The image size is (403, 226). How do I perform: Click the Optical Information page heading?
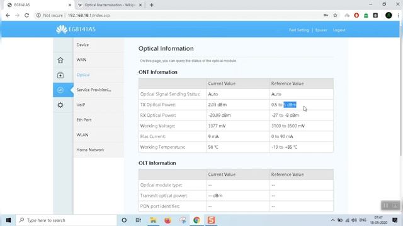click(166, 48)
